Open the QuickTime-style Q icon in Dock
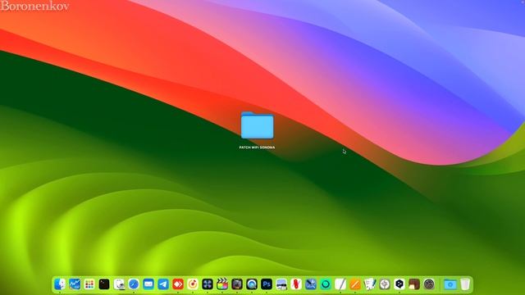The image size is (525, 295). [252, 284]
